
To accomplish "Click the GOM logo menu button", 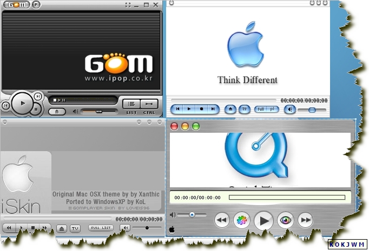I will click(x=16, y=5).
